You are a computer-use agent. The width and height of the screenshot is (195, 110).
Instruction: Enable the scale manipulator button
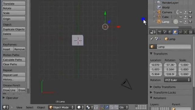tap(116, 107)
